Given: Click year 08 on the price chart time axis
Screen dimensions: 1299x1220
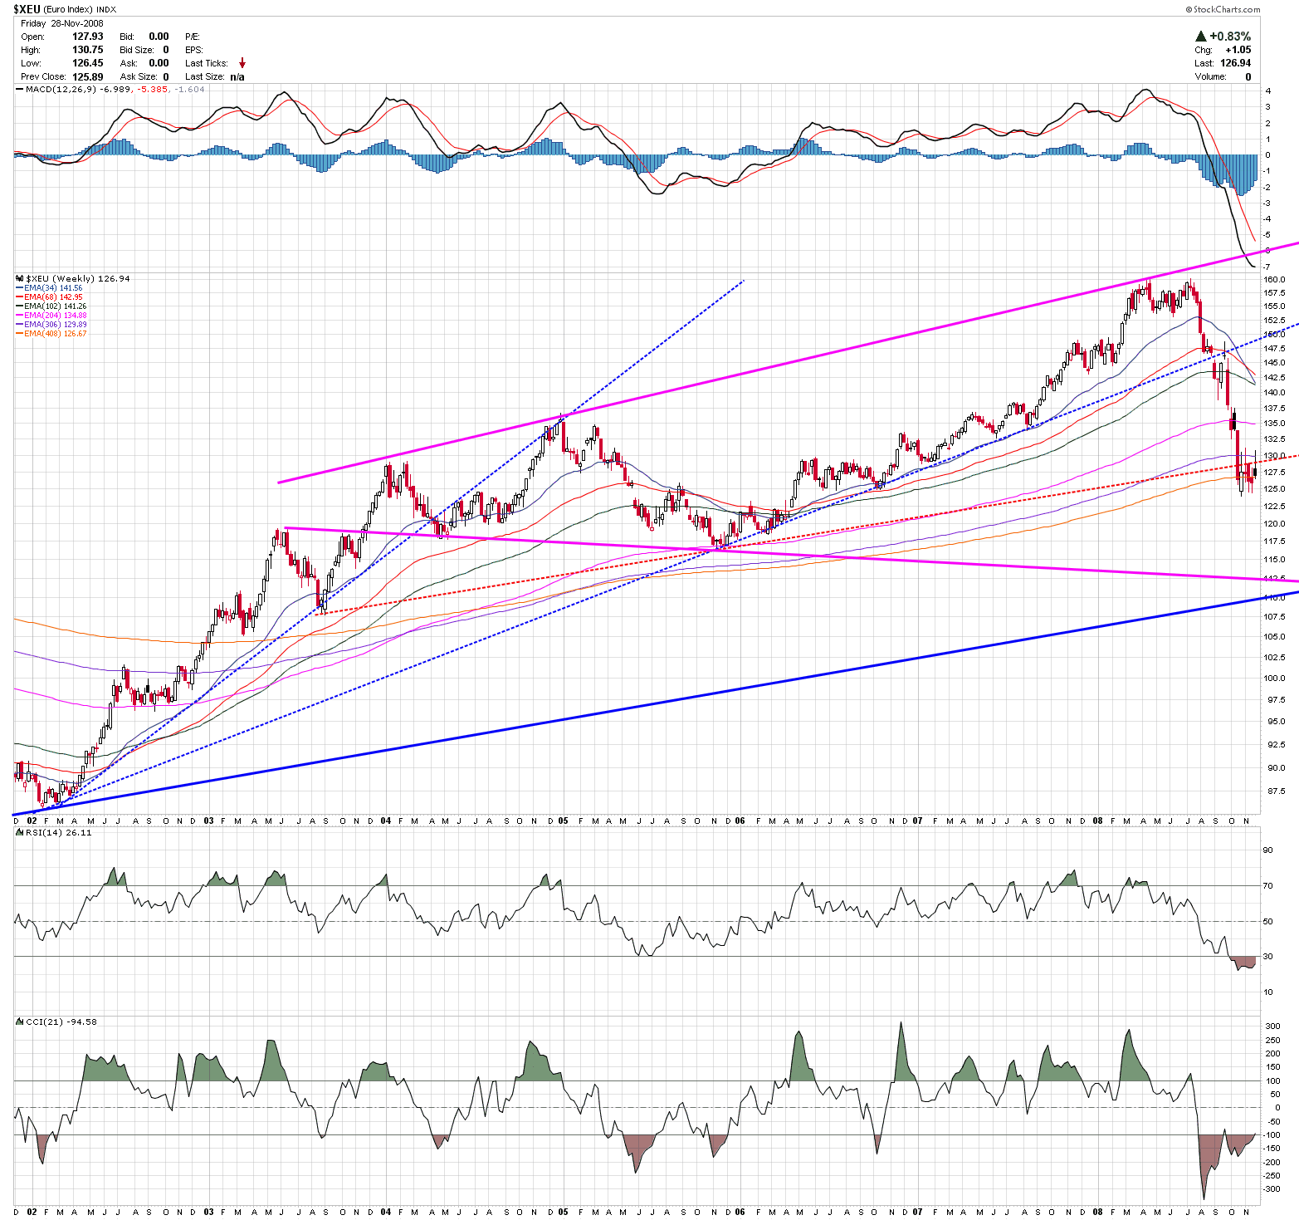Looking at the screenshot, I should pos(1097,821).
